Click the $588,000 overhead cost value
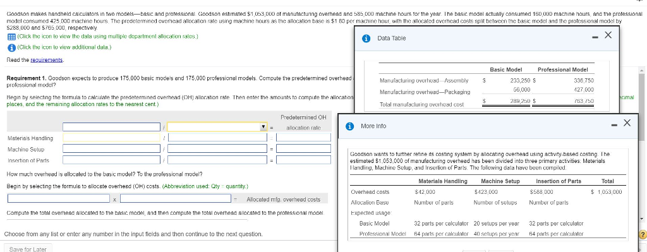 click(541, 192)
